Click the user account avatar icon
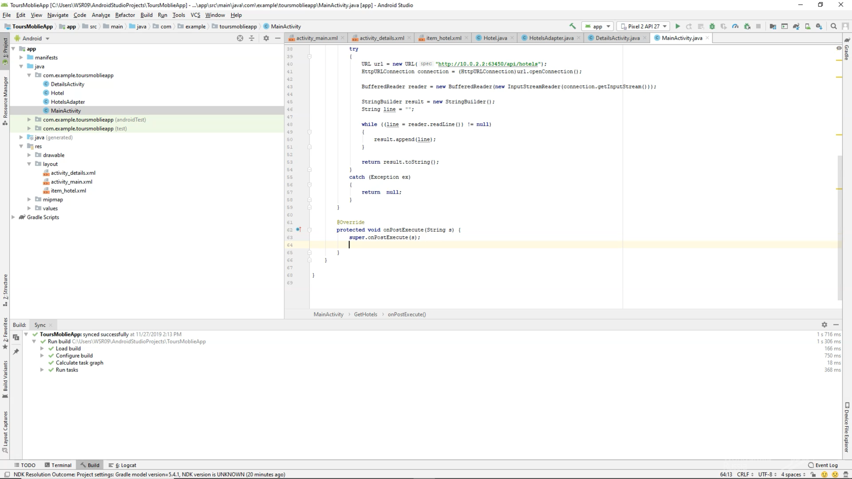 click(845, 26)
